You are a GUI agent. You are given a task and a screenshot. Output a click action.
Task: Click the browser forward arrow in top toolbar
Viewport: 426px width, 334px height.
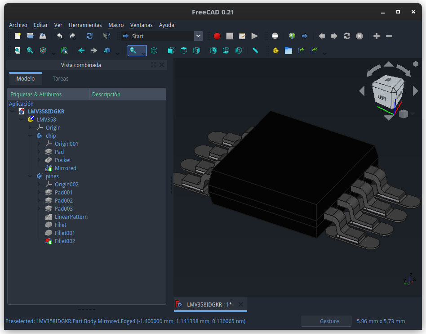(x=334, y=36)
